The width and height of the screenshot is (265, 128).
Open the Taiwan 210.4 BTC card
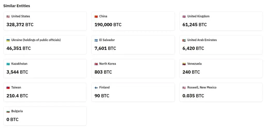coord(45,92)
